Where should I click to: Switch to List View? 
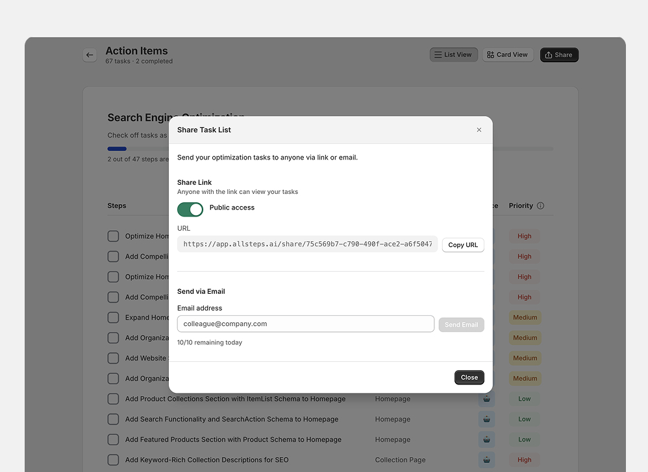pyautogui.click(x=453, y=55)
